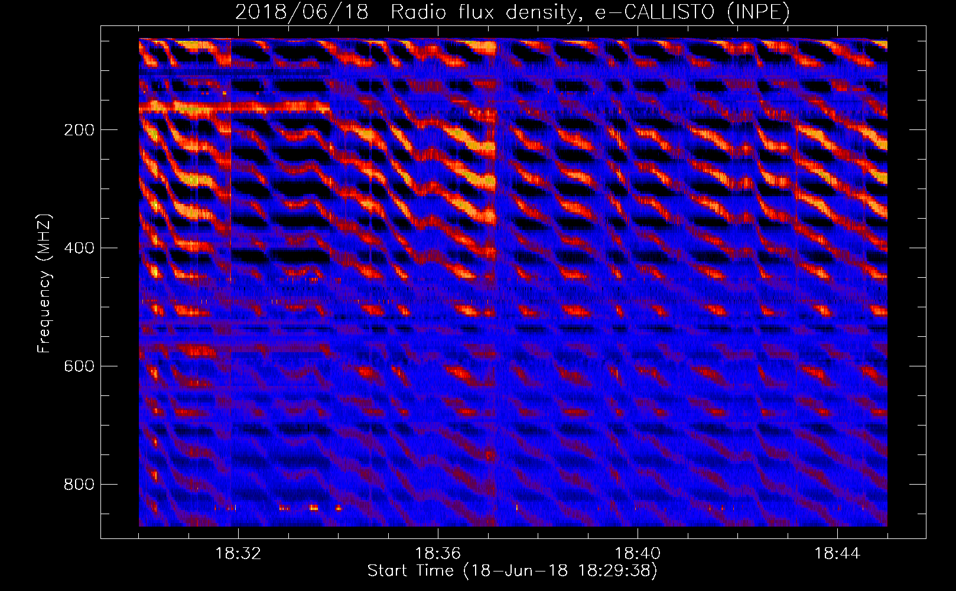Click the 18:44 time tick label

coord(837,554)
